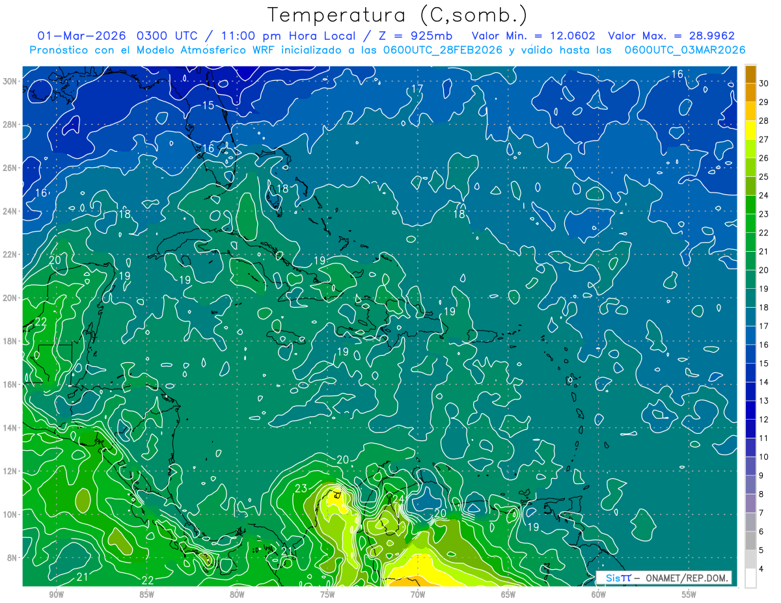Image resolution: width=781 pixels, height=603 pixels.
Task: Click the 24N latitude axis label
Action: (10, 211)
